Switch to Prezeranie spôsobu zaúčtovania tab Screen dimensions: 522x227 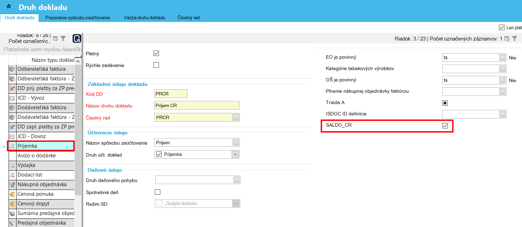point(77,18)
